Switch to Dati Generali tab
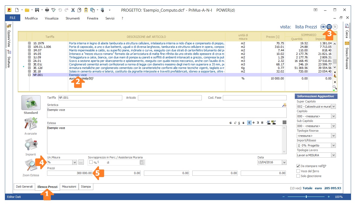Screen dimensions: 357x206 [x=24, y=187]
